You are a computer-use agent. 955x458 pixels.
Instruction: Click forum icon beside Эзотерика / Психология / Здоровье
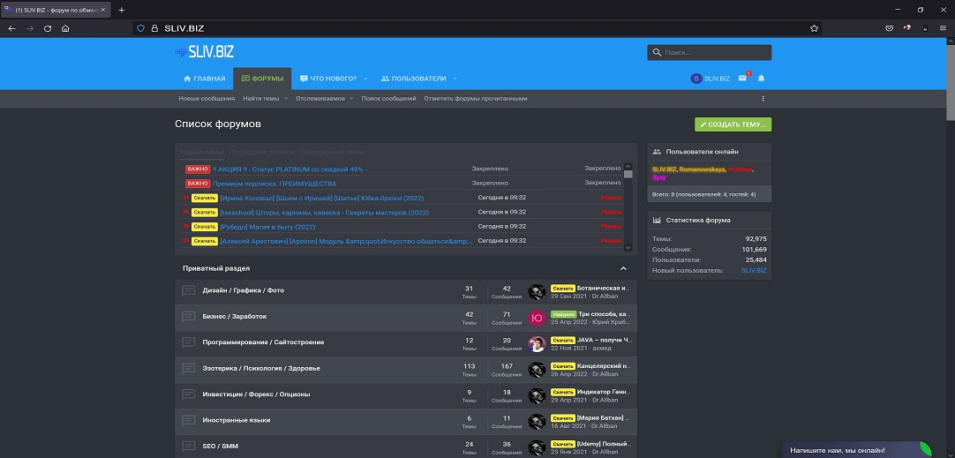[189, 369]
